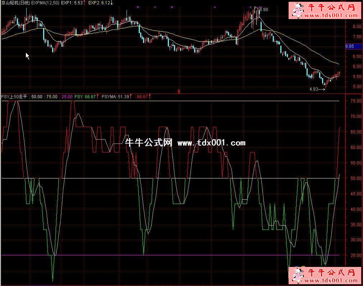Click the red arrow after PSYMA 51.39
This screenshot has width=363, height=286.
[131, 96]
